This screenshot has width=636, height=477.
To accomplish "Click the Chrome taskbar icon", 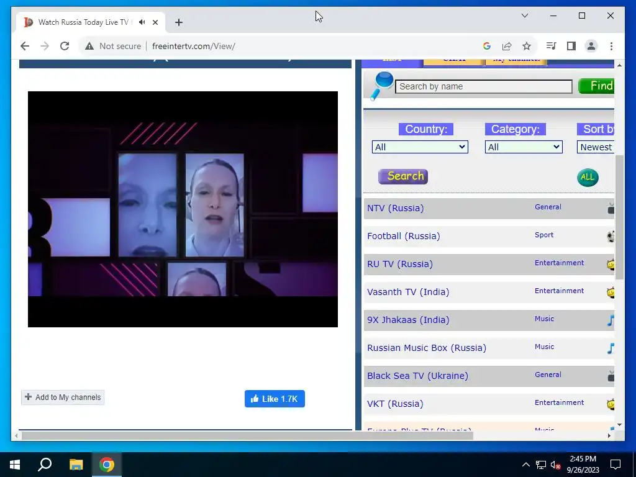I will tap(107, 465).
